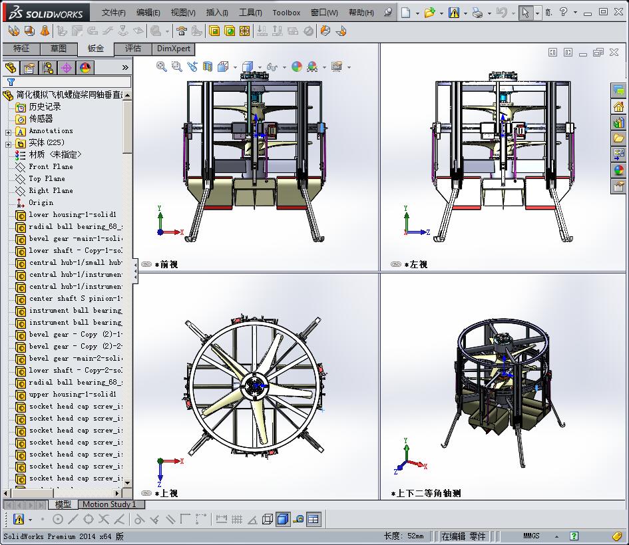The width and height of the screenshot is (629, 545).
Task: Toggle the four-view viewport layout button
Action: pos(314,519)
